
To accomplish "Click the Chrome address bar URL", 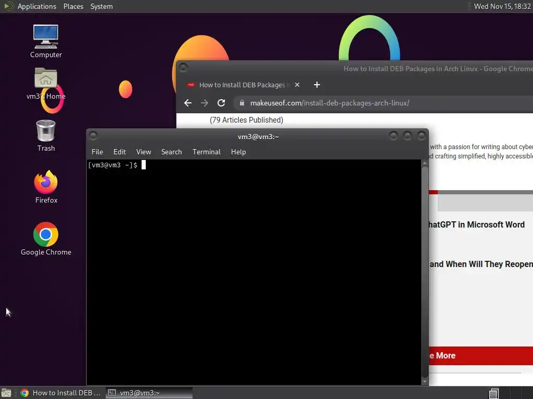I will 329,103.
